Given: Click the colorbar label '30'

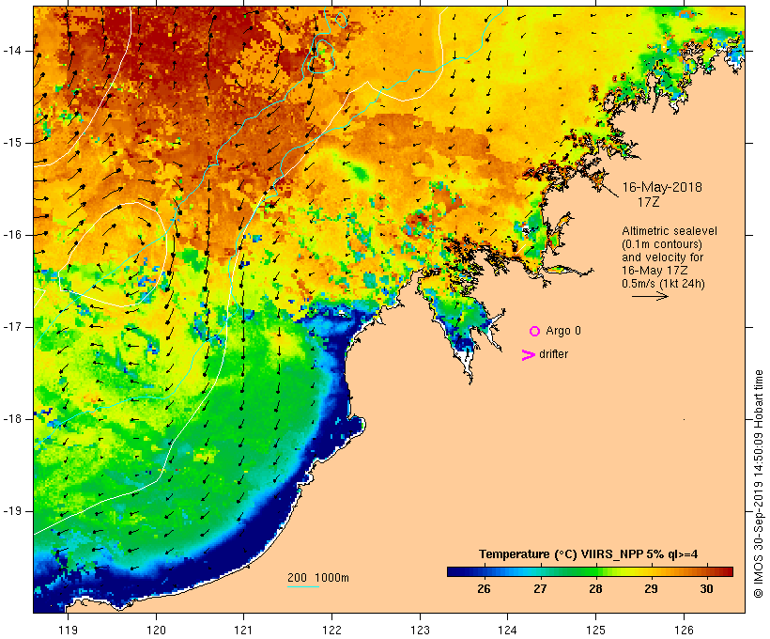Looking at the screenshot, I should 707,589.
